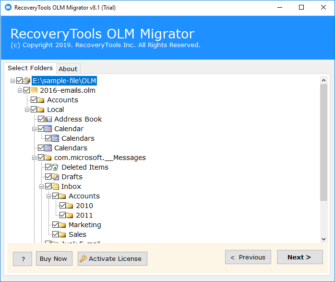This screenshot has width=335, height=282.
Task: Switch to the About tab
Action: pos(68,69)
